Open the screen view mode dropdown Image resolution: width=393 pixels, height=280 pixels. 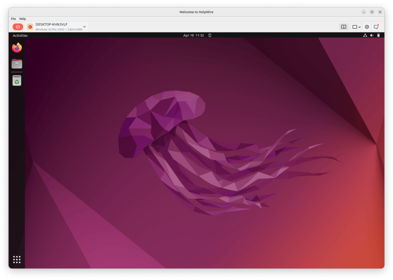pyautogui.click(x=357, y=27)
